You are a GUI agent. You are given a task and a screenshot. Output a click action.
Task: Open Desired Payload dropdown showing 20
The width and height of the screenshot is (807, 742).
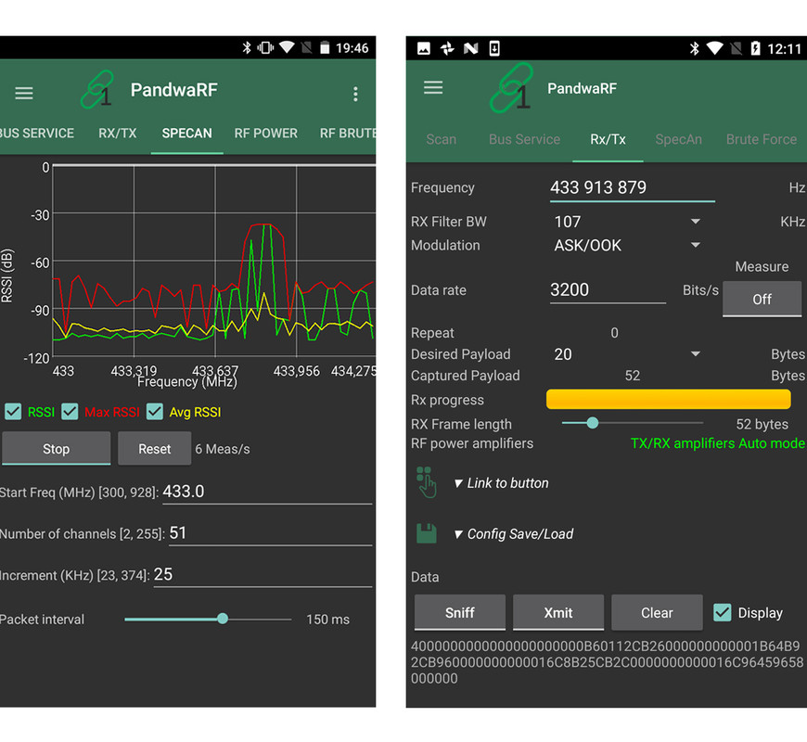click(627, 354)
